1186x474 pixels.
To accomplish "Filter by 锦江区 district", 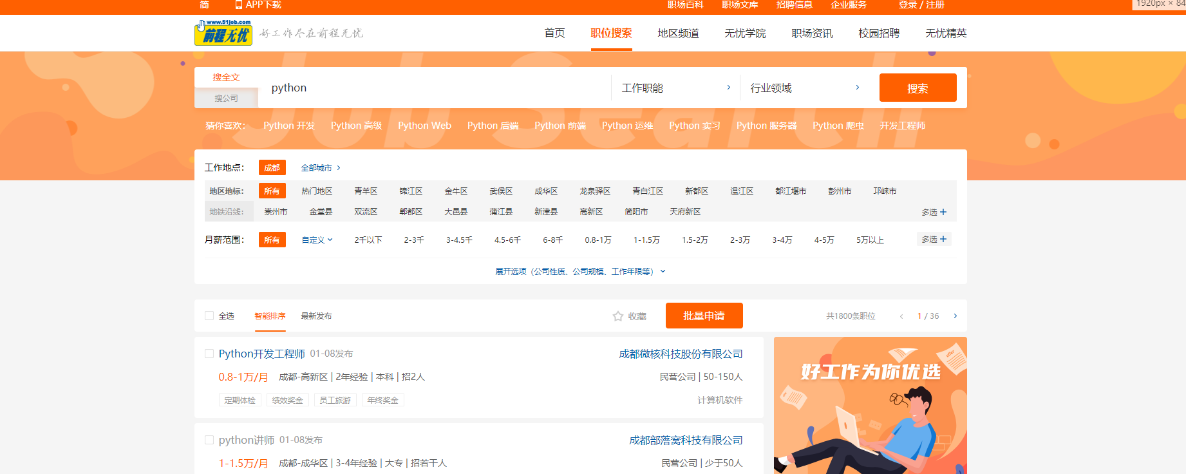I will tap(411, 191).
